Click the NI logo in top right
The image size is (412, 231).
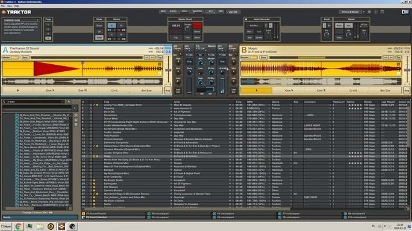(x=405, y=12)
